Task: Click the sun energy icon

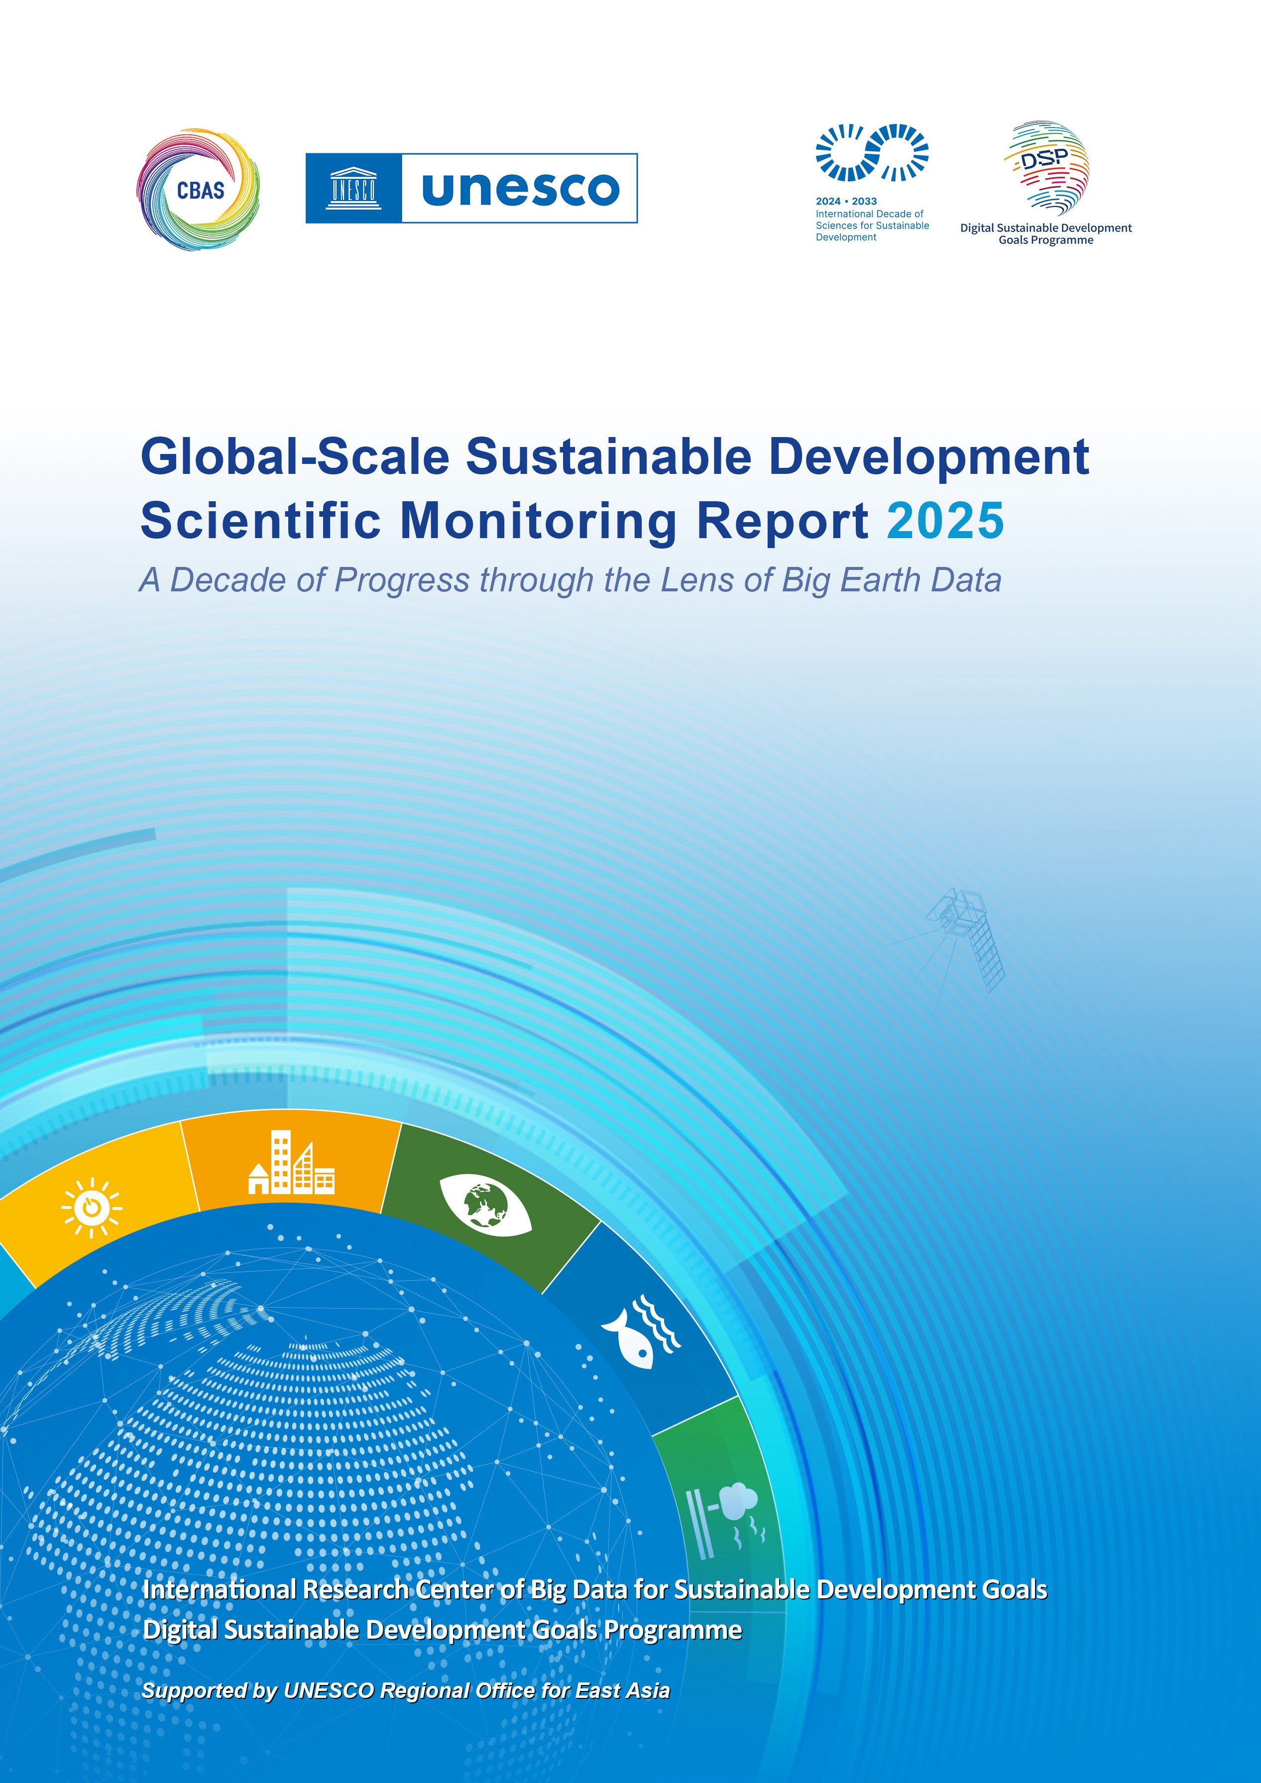Action: point(92,1208)
